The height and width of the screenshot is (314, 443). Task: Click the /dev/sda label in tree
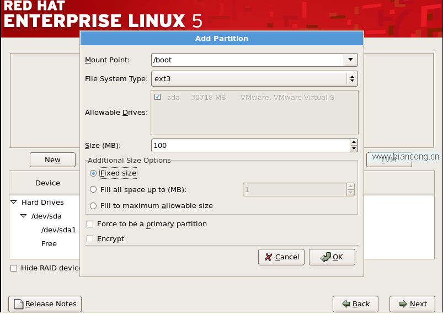pyautogui.click(x=46, y=216)
